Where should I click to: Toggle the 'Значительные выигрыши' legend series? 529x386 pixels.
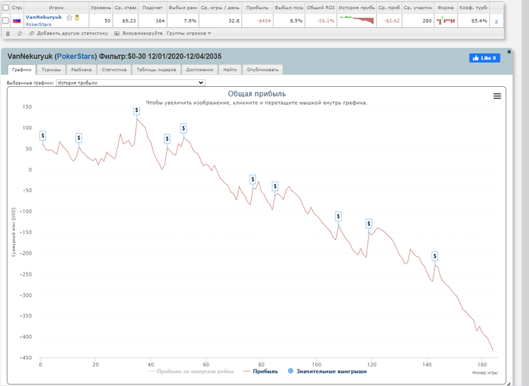[327, 371]
